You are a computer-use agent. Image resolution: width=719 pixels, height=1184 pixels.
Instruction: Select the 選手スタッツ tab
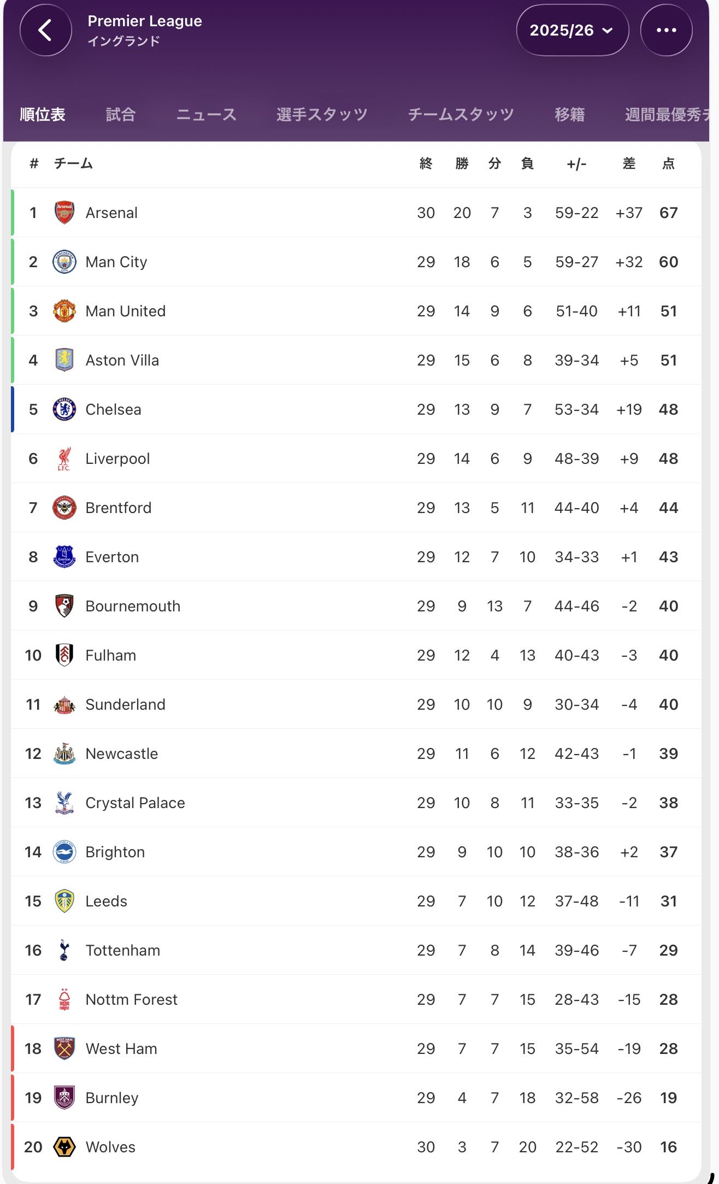click(x=322, y=114)
